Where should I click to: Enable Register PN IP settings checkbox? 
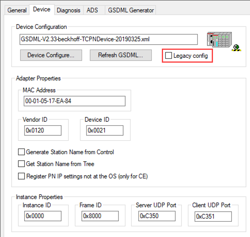pos(21,176)
